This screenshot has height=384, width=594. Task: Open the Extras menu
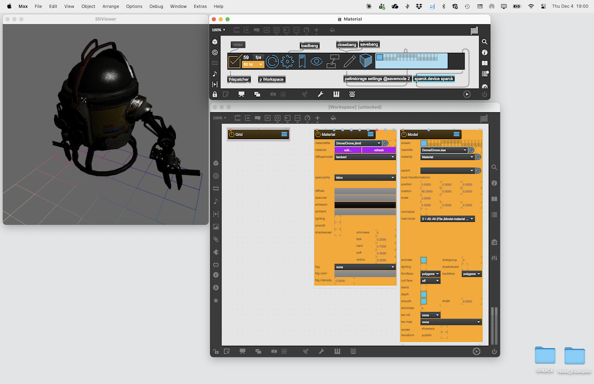tap(200, 6)
